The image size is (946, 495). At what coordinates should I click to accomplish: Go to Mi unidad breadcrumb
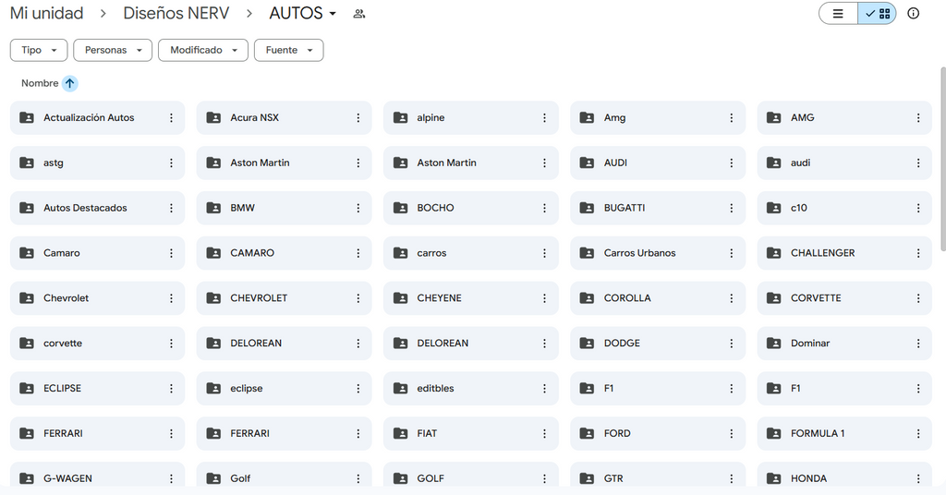(x=46, y=14)
